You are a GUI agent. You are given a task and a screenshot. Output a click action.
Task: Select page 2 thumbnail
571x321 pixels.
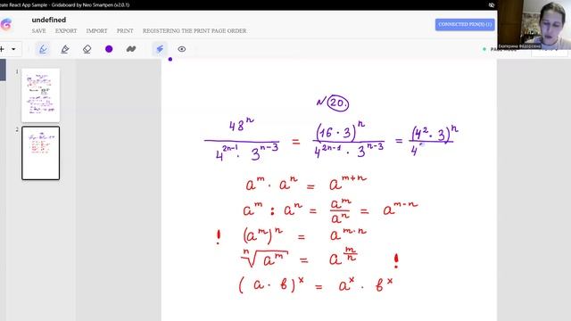click(40, 153)
